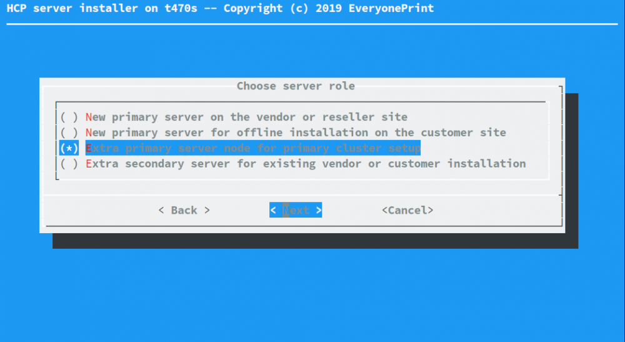Screen dimensions: 625x342
Task: Click red hotkey 'N' of offline installation option
Action: pos(89,133)
